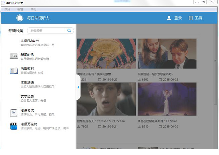Click the magnifier search icon
The image size is (219, 155).
tap(69, 31)
